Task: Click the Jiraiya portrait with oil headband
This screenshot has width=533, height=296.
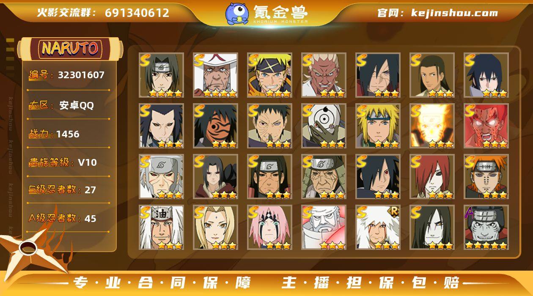Action: coord(161,227)
